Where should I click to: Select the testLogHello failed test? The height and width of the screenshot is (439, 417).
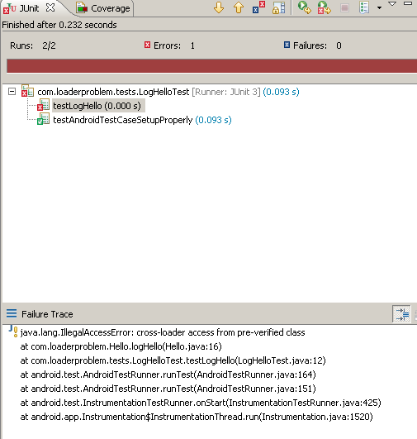click(97, 106)
